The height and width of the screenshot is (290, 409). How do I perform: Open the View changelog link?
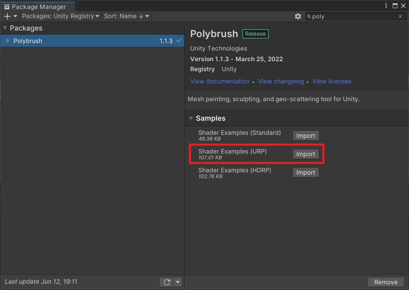click(281, 81)
